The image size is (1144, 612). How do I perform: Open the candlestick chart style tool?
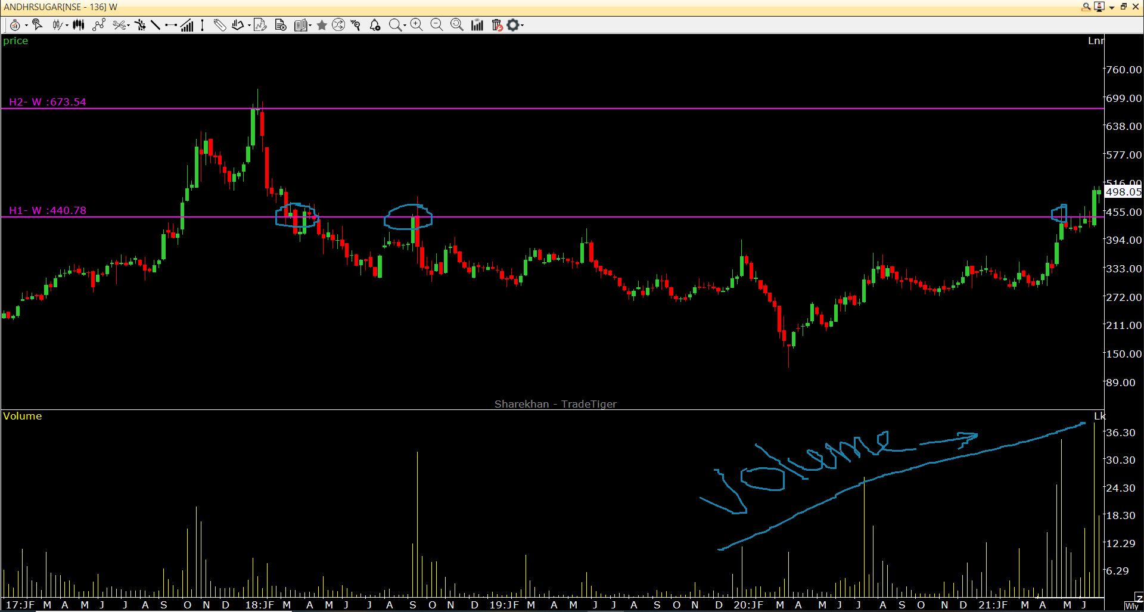(57, 25)
